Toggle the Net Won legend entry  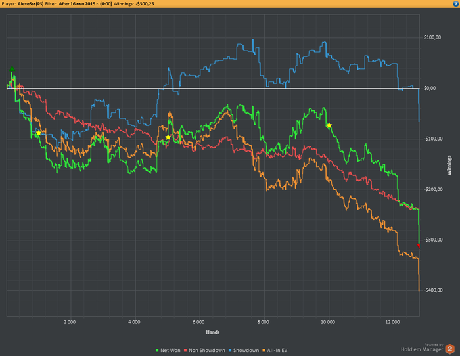pyautogui.click(x=168, y=351)
